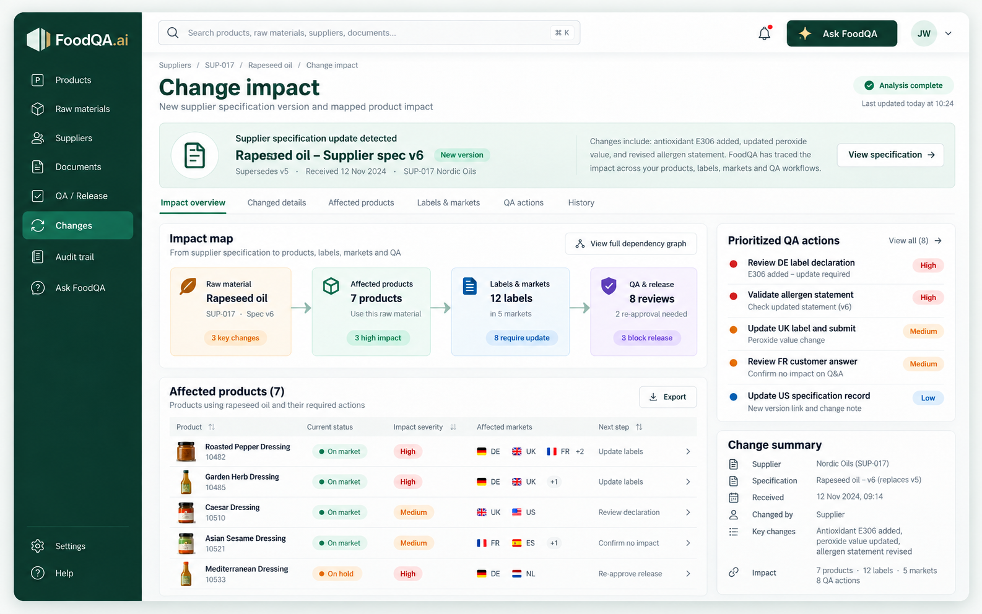Screen dimensions: 982x614
Task: Click Caesar Dressing jar image
Action: [x=186, y=512]
